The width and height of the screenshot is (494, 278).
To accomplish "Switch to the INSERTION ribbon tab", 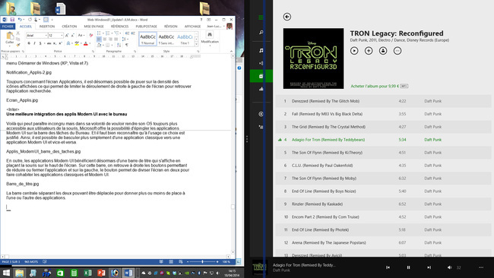I will click(47, 27).
